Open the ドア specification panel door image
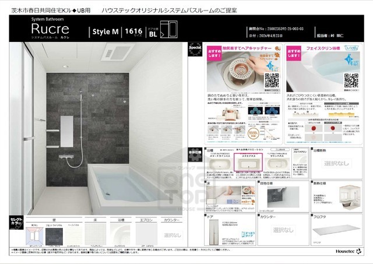This screenshot has width=373, height=264. [214, 233]
